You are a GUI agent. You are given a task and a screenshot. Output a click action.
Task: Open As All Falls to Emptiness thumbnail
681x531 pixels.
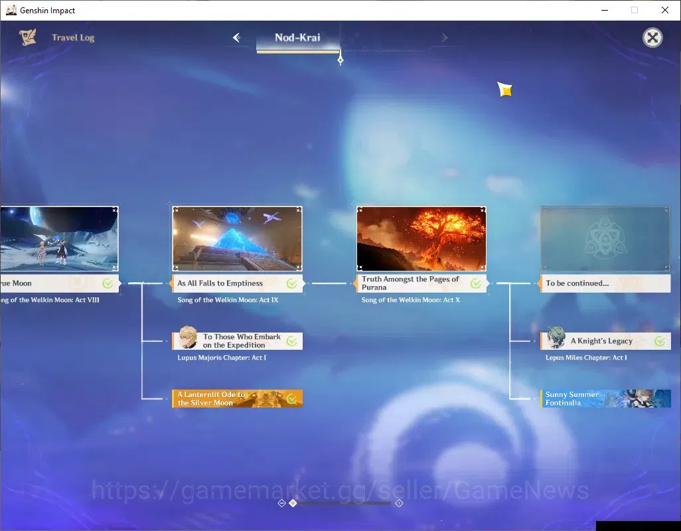237,238
